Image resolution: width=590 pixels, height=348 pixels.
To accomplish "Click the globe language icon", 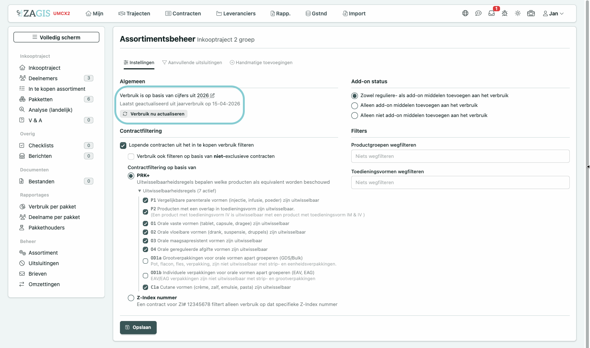I will (465, 13).
